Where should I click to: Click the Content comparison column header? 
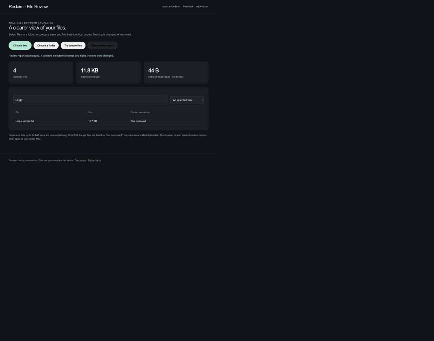[x=140, y=112]
